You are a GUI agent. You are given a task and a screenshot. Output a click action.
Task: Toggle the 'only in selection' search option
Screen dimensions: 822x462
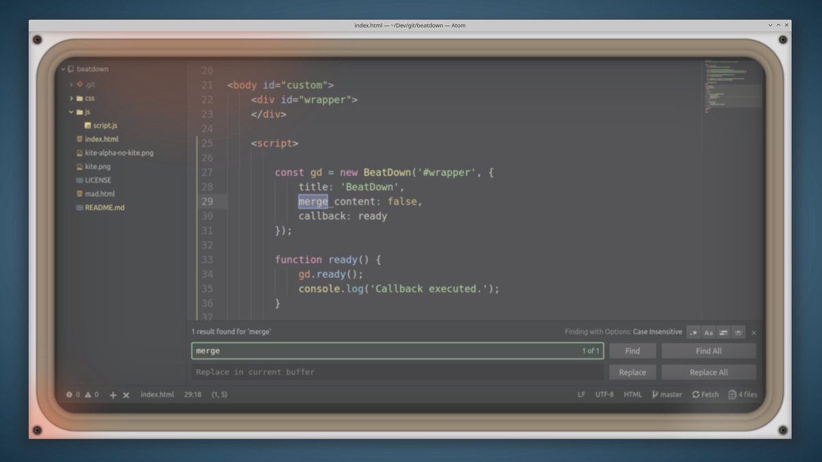[723, 333]
